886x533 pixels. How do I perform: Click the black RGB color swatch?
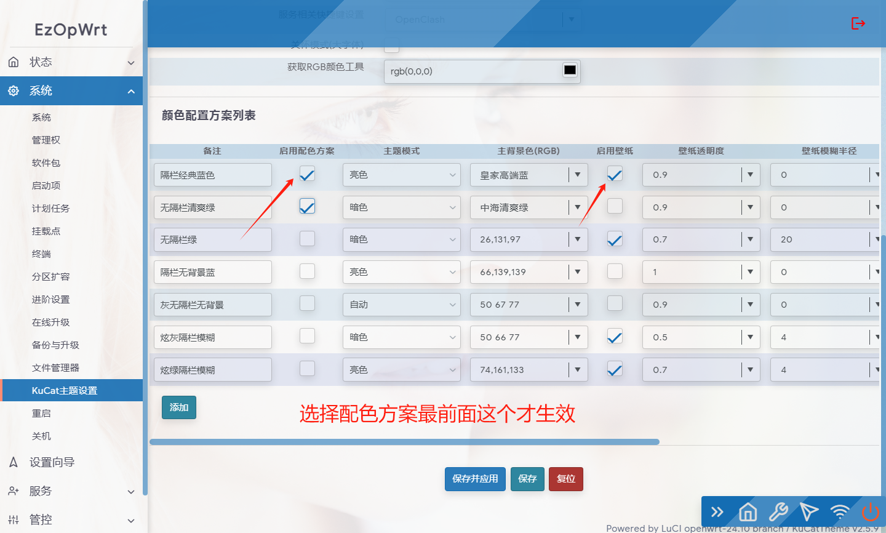tap(570, 70)
